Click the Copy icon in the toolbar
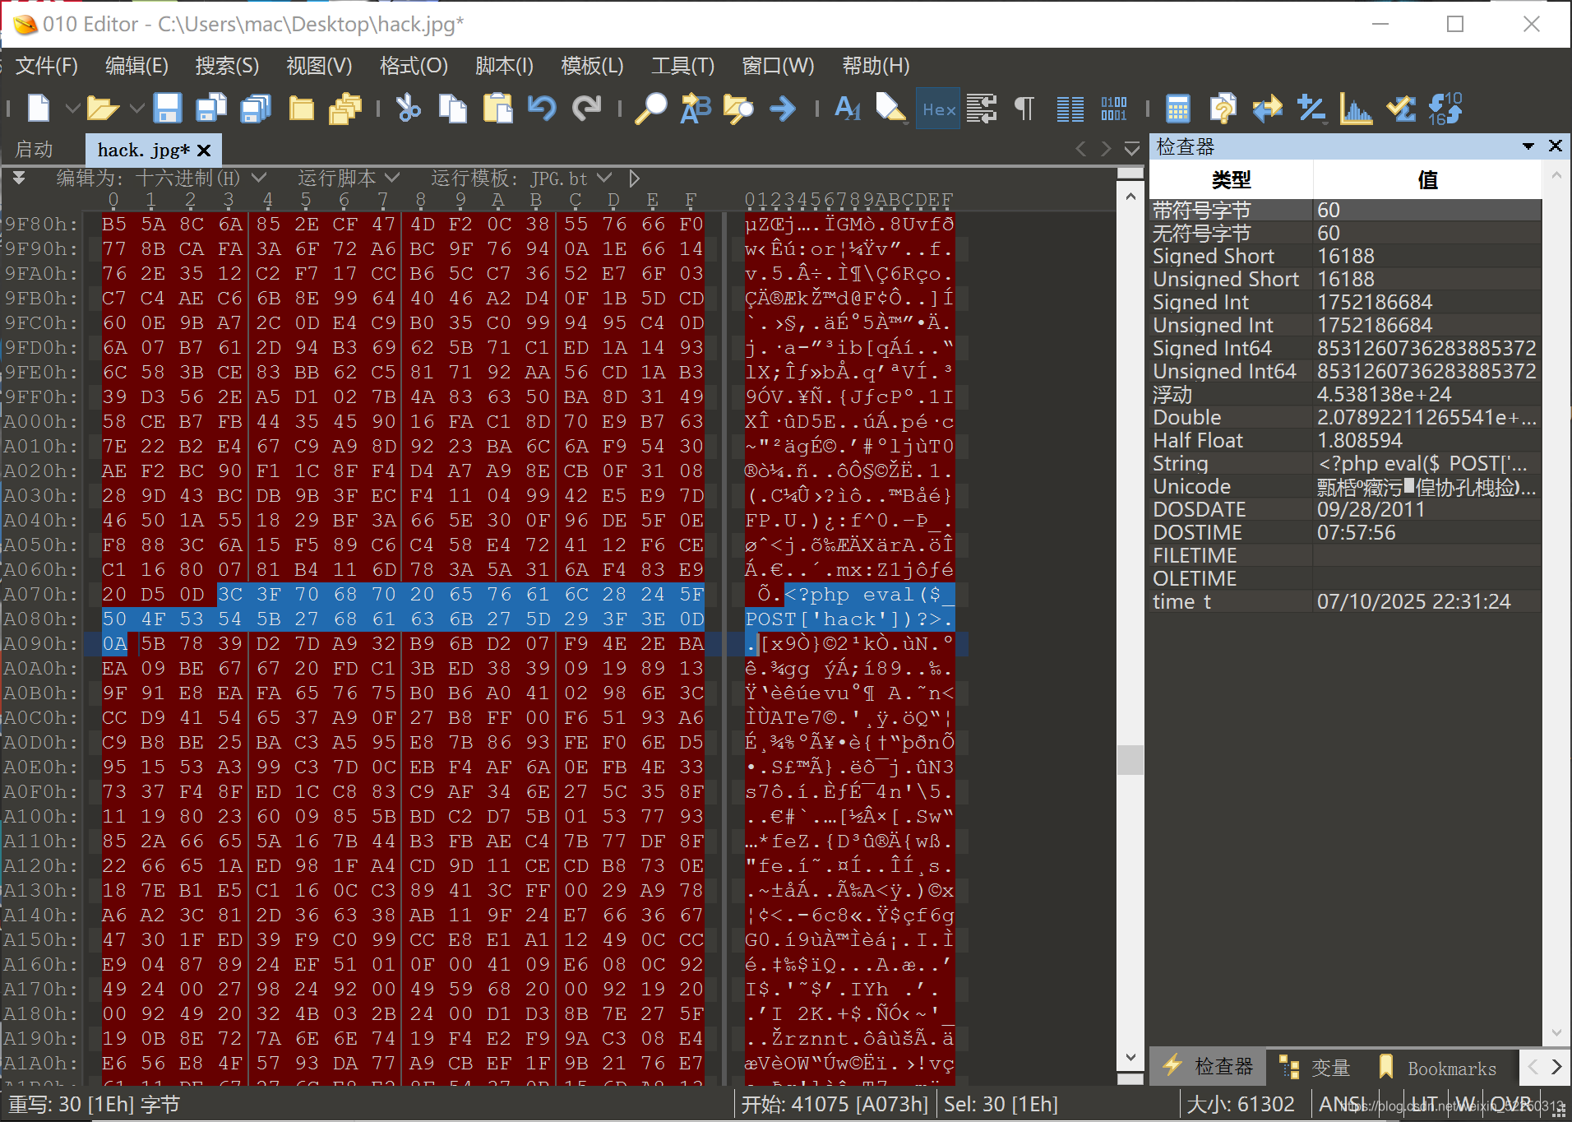 [x=452, y=108]
